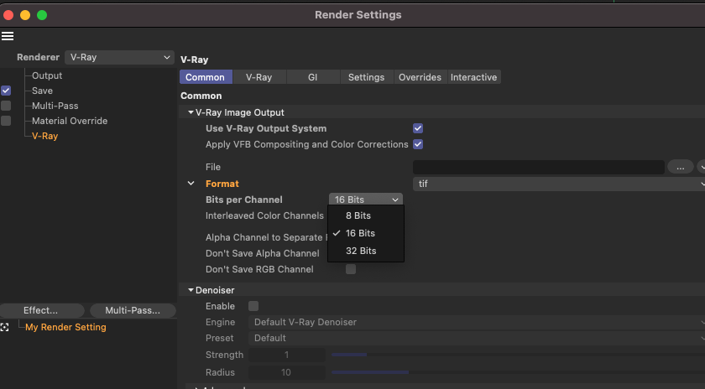The image size is (705, 389).
Task: Select My Render Setting preset
Action: point(65,327)
